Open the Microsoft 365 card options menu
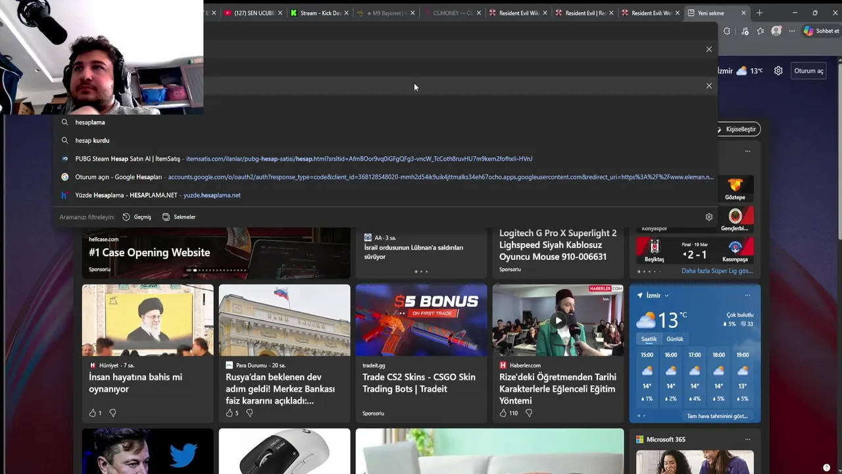This screenshot has height=474, width=842. point(747,439)
